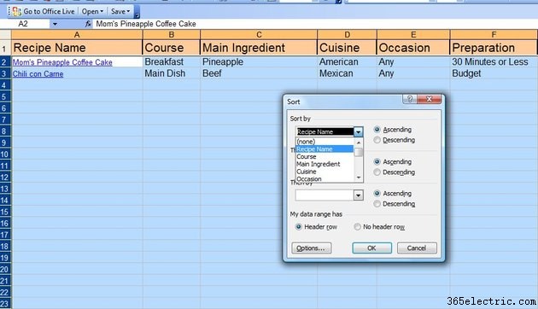
Task: Open the Save dropdown in toolbar
Action: click(x=120, y=11)
